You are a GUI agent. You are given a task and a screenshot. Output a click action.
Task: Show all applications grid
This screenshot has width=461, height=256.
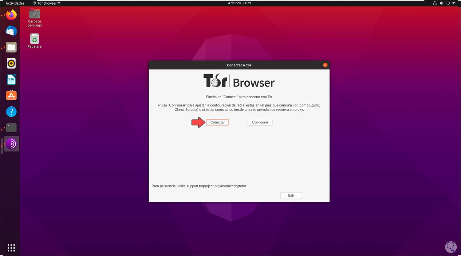coord(11,248)
